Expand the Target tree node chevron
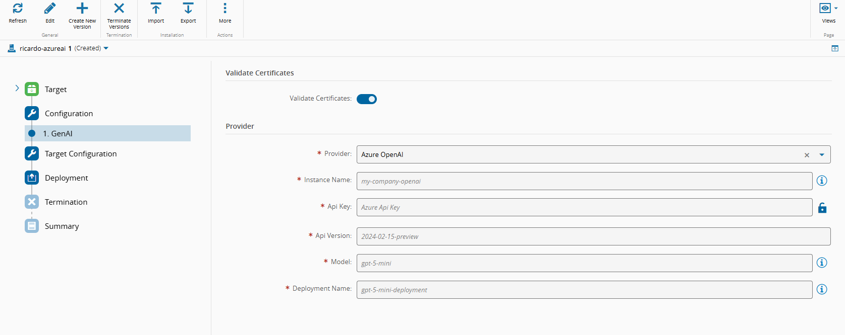 pyautogui.click(x=17, y=88)
